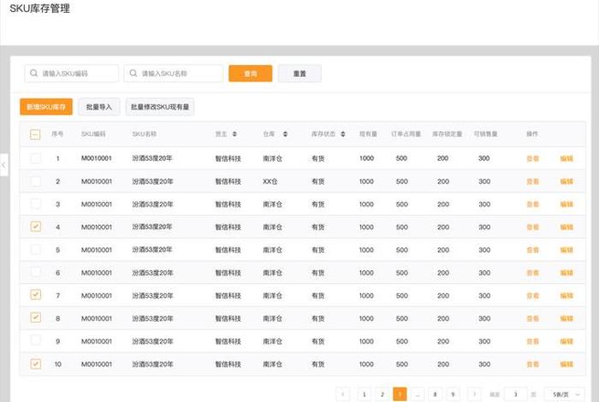Sort the table by 货主 column
Image resolution: width=599 pixels, height=402 pixels.
click(234, 134)
